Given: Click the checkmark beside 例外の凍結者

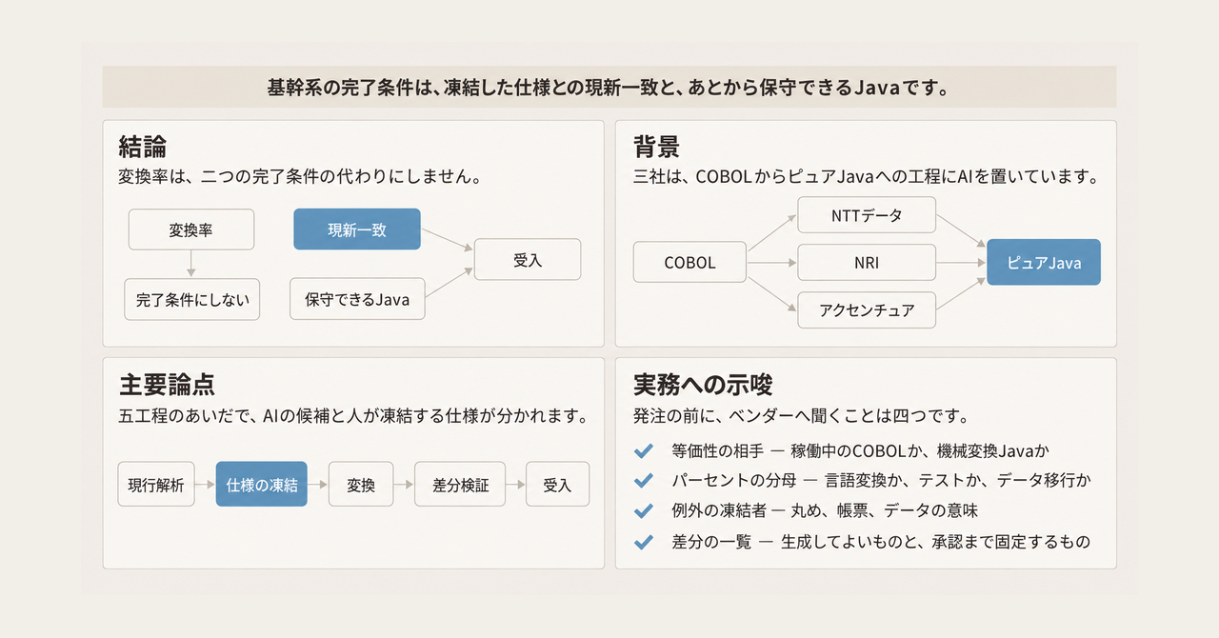Looking at the screenshot, I should pyautogui.click(x=643, y=510).
